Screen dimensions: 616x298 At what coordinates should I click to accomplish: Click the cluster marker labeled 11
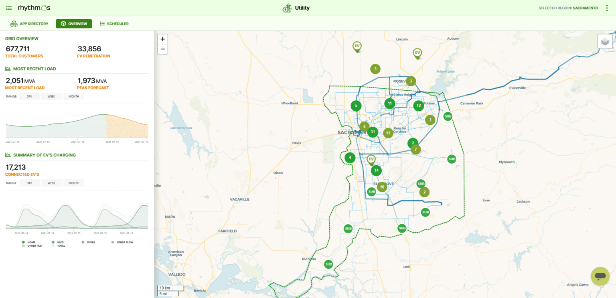tap(389, 103)
